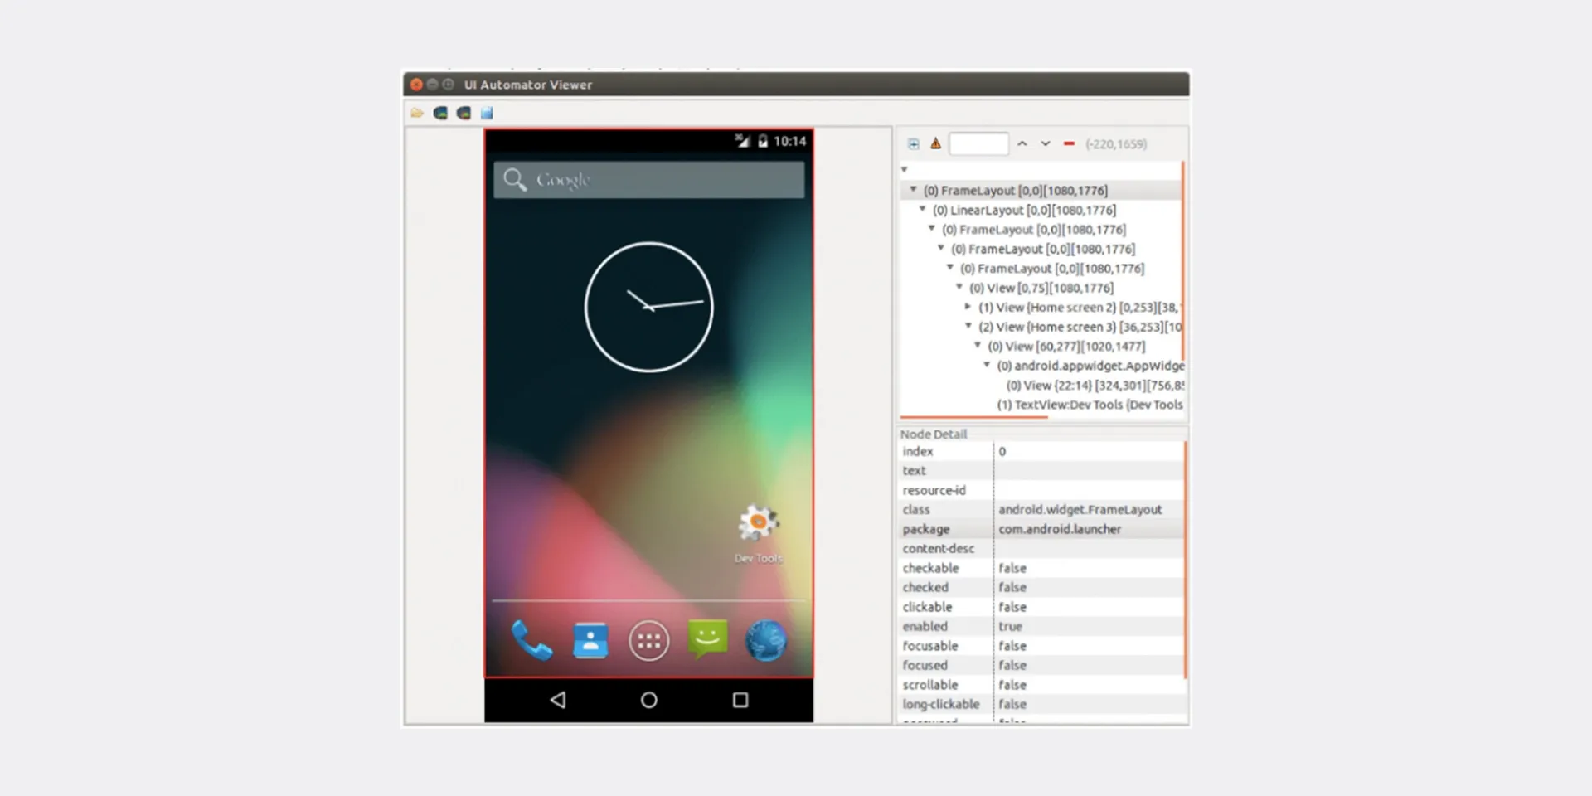
Task: Collapse the LinearLayout tree node
Action: pos(922,210)
